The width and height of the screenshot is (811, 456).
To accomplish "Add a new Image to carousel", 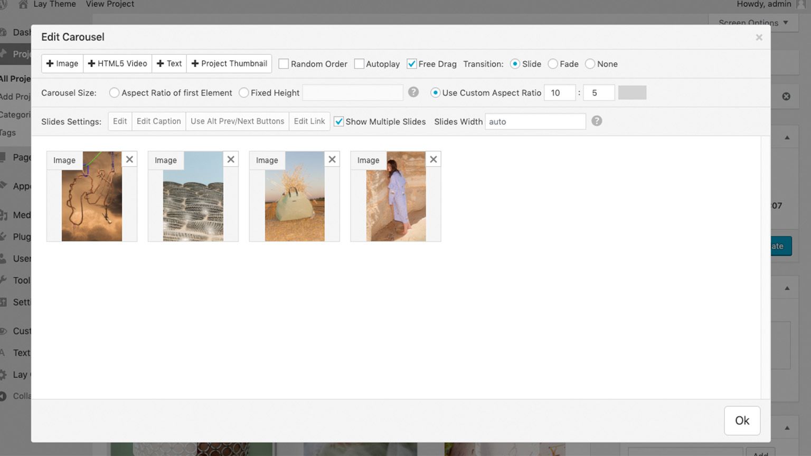I will point(62,64).
